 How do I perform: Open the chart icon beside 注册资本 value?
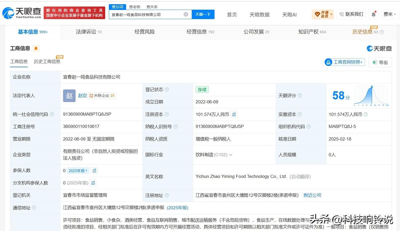pyautogui.click(x=234, y=114)
